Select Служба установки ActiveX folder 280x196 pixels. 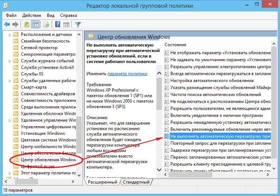coord(47,67)
